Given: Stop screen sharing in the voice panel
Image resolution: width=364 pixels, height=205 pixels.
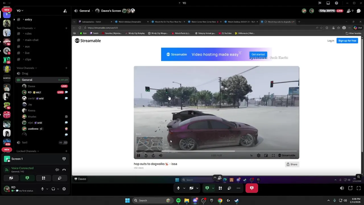Looking at the screenshot, I should 27,178.
